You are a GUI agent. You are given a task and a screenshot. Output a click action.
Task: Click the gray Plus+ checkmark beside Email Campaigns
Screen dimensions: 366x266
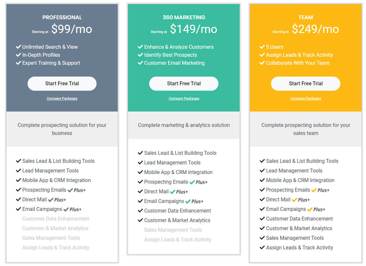point(66,209)
